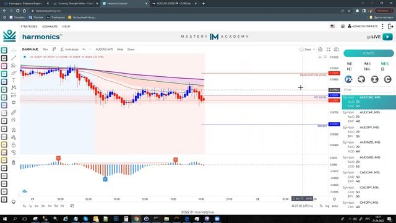This screenshot has width=396, height=223.
Task: Select the AUDNZD, M15 scanner result
Action: click(x=369, y=147)
